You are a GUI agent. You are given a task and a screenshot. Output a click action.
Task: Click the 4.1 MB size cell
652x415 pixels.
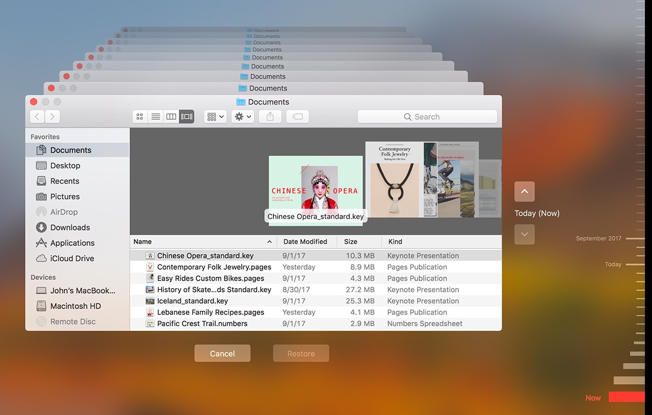[x=362, y=313]
